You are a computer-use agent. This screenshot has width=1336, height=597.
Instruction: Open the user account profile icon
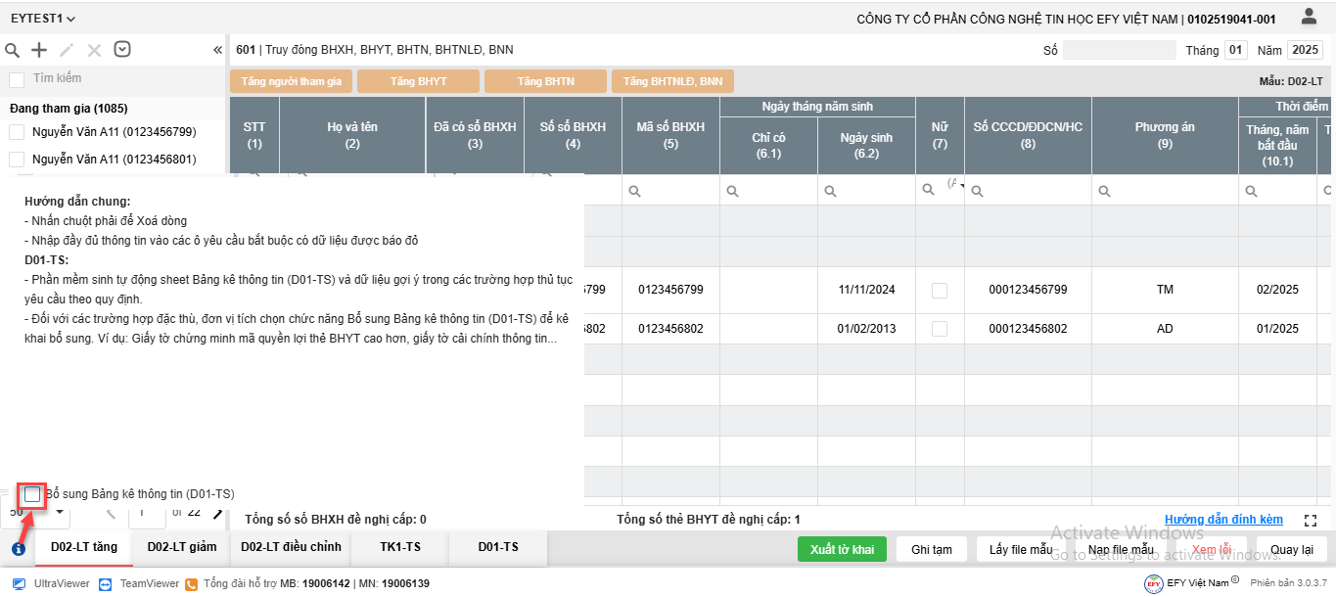coord(1309,17)
